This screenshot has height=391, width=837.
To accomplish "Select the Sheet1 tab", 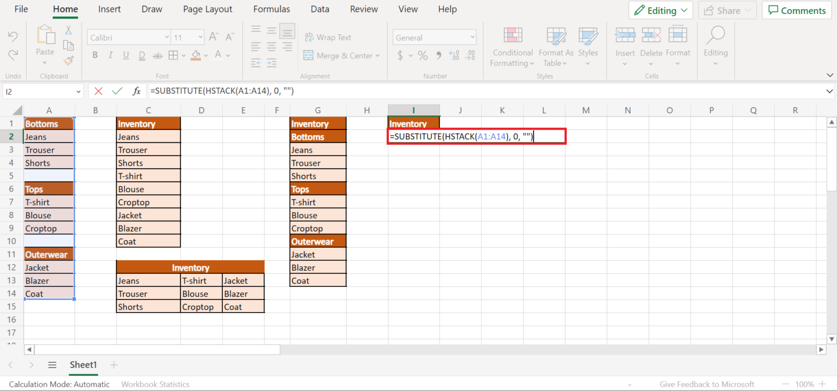I will coord(83,364).
